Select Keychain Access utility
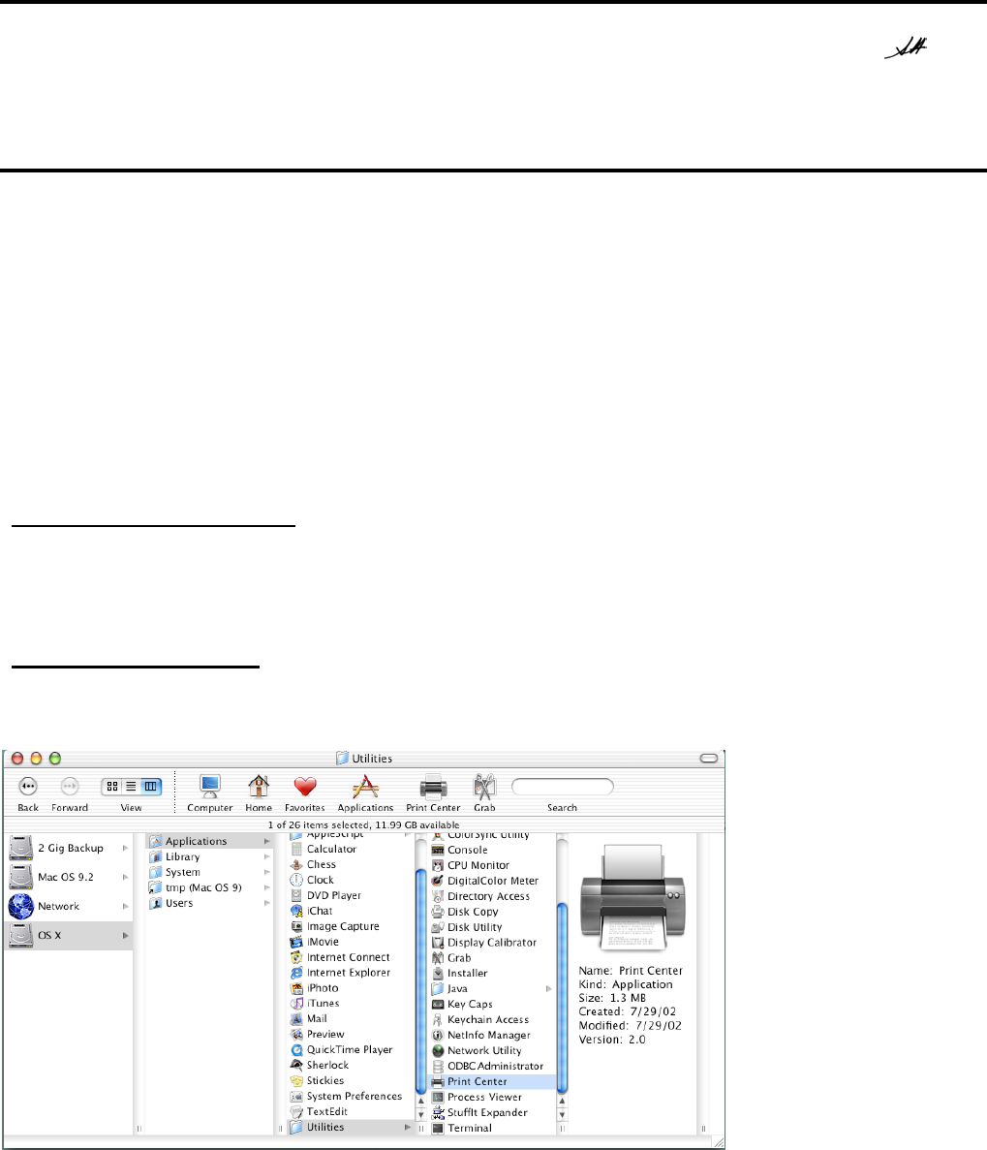The image size is (987, 1150). (492, 1019)
